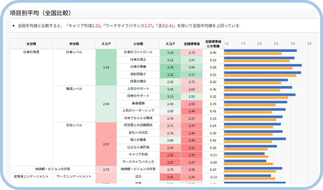
Task: Select the 仕事のコントロール row label
Action: pyautogui.click(x=138, y=52)
